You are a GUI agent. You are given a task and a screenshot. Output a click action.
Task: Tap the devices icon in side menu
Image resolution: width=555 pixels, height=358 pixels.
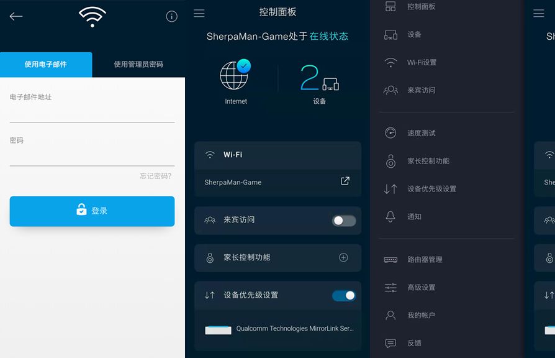(x=390, y=35)
